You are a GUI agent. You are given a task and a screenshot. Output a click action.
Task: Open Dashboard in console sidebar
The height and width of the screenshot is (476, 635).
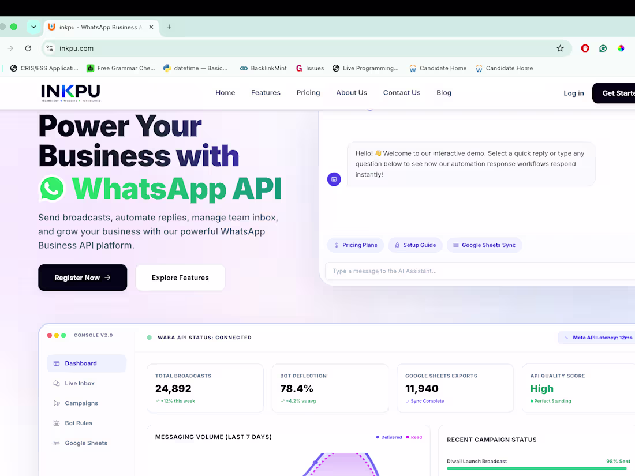click(87, 363)
